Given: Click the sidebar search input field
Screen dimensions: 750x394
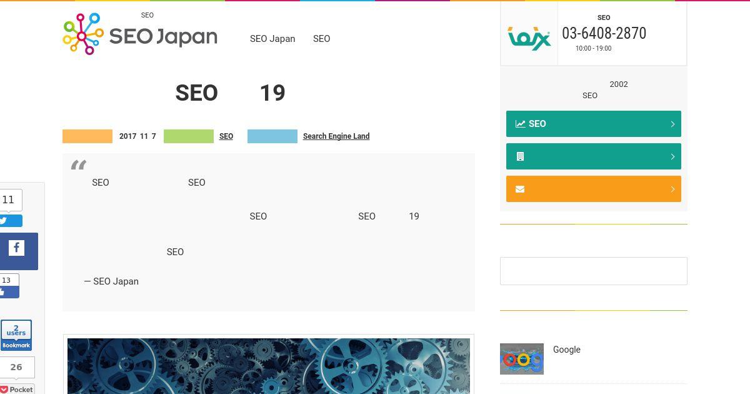Looking at the screenshot, I should [x=593, y=271].
